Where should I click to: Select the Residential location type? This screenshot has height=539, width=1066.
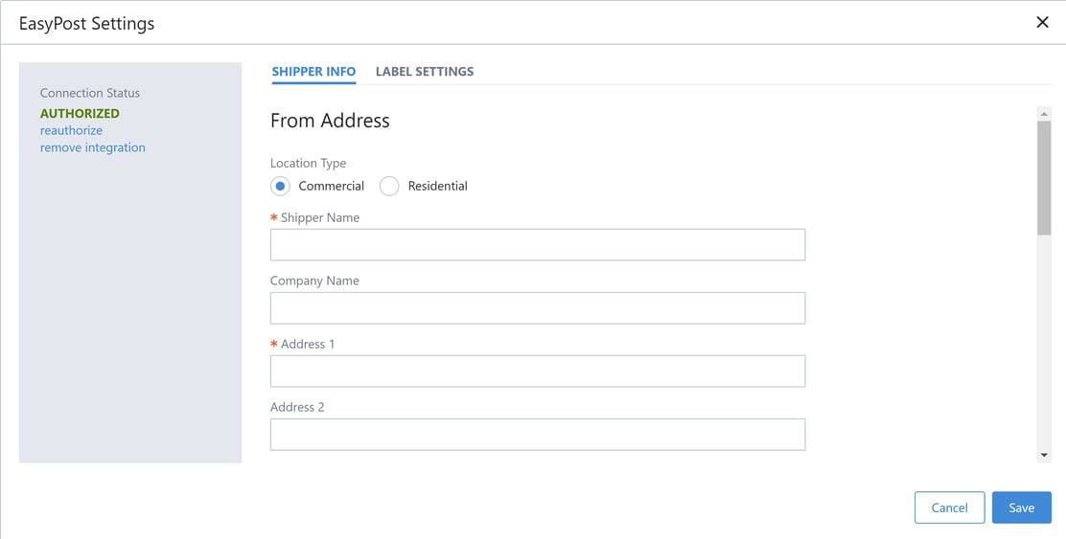click(x=389, y=186)
